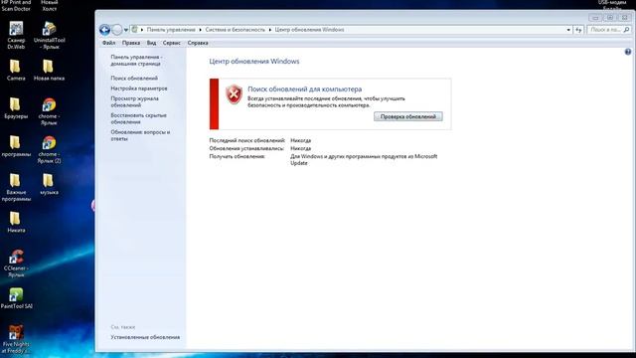Click the Forward navigation arrow
This screenshot has height=358, width=636.
tap(117, 30)
